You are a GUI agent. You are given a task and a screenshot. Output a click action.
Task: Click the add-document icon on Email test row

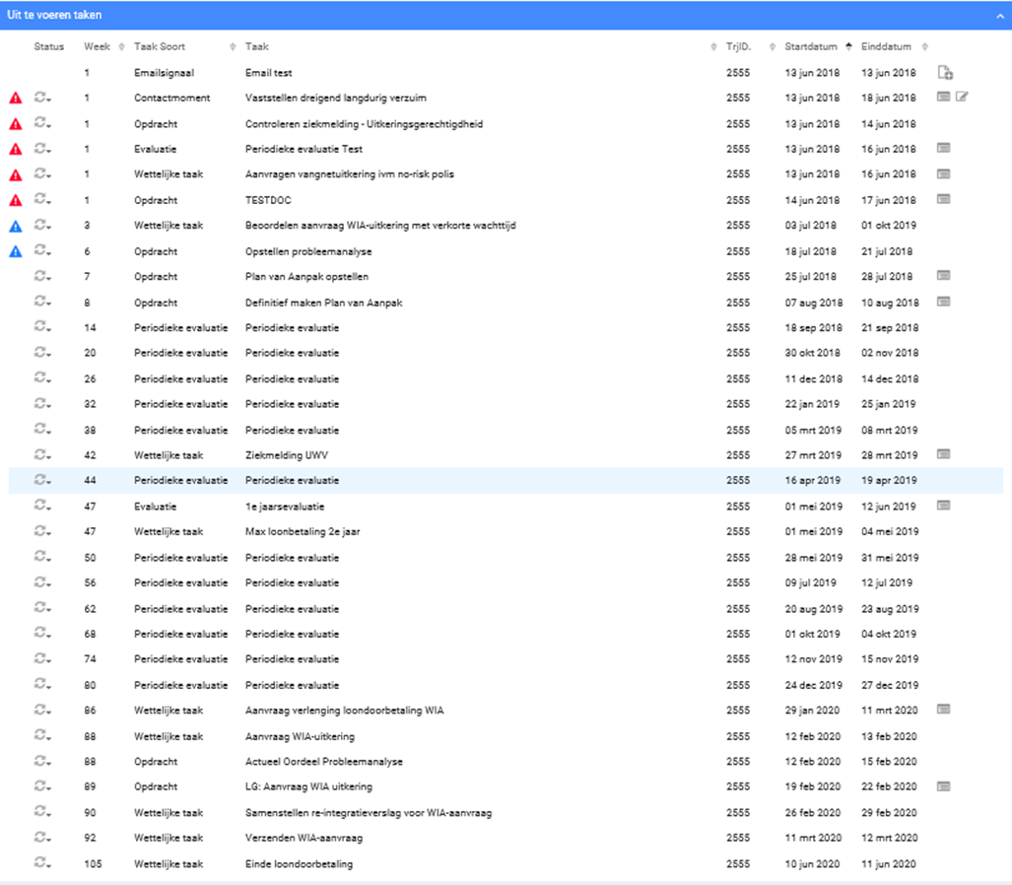point(944,72)
